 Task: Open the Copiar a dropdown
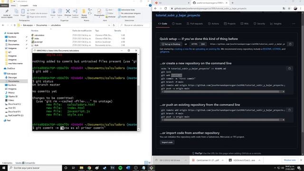click(60, 13)
